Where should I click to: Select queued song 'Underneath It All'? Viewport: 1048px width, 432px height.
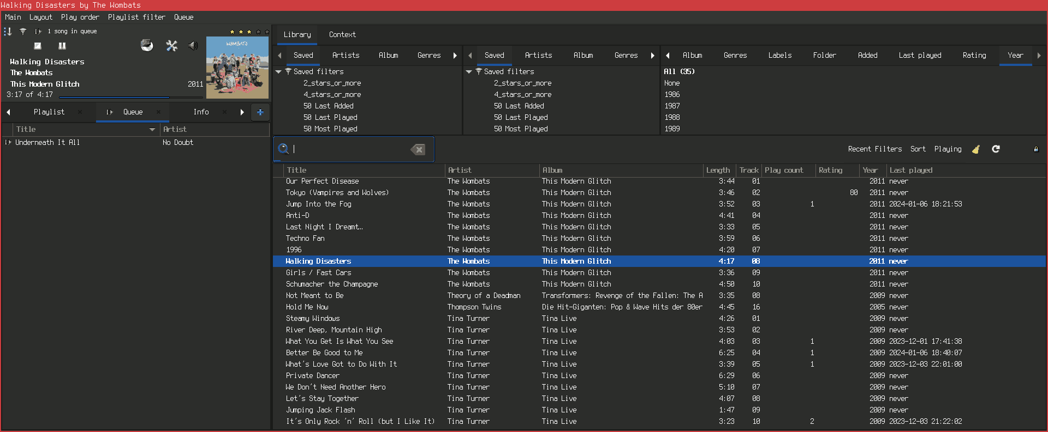click(135, 142)
